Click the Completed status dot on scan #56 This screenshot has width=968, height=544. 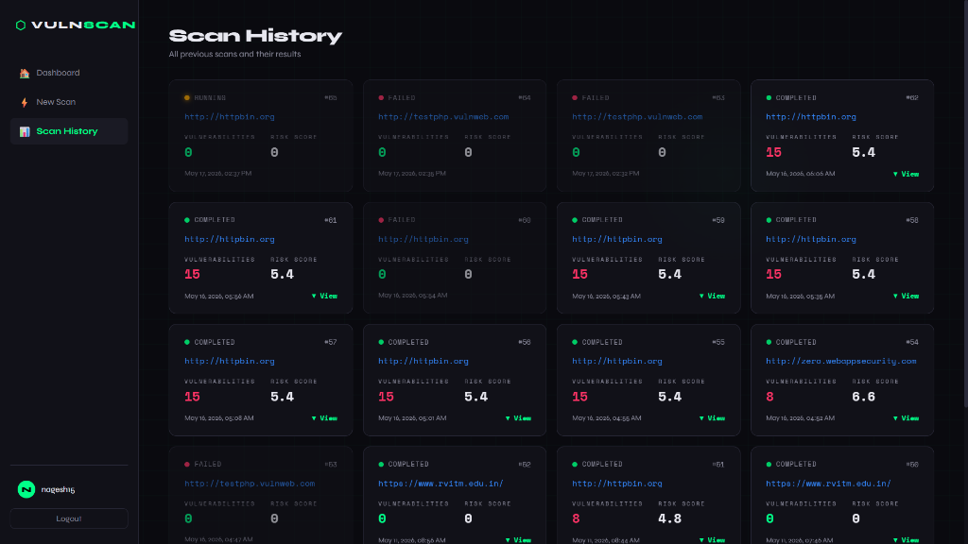(381, 342)
